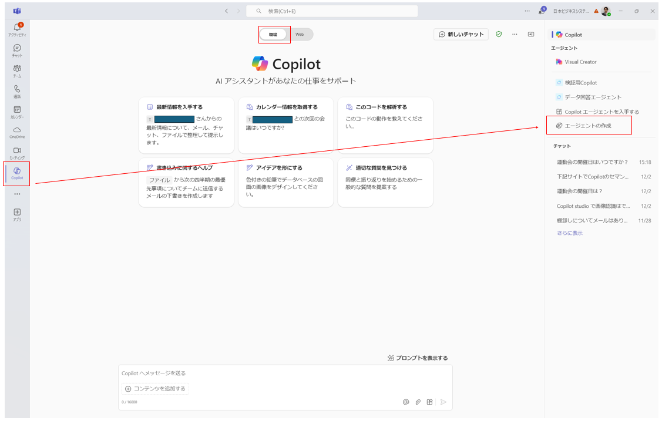Viewport: 662px width, 424px height.
Task: Open the Meeting camera icon
Action: click(17, 153)
